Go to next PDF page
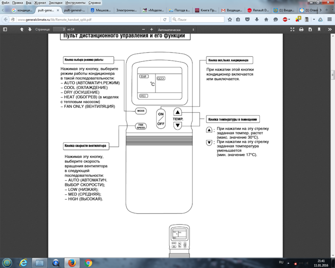This screenshot has height=268, width=335. 30,29
